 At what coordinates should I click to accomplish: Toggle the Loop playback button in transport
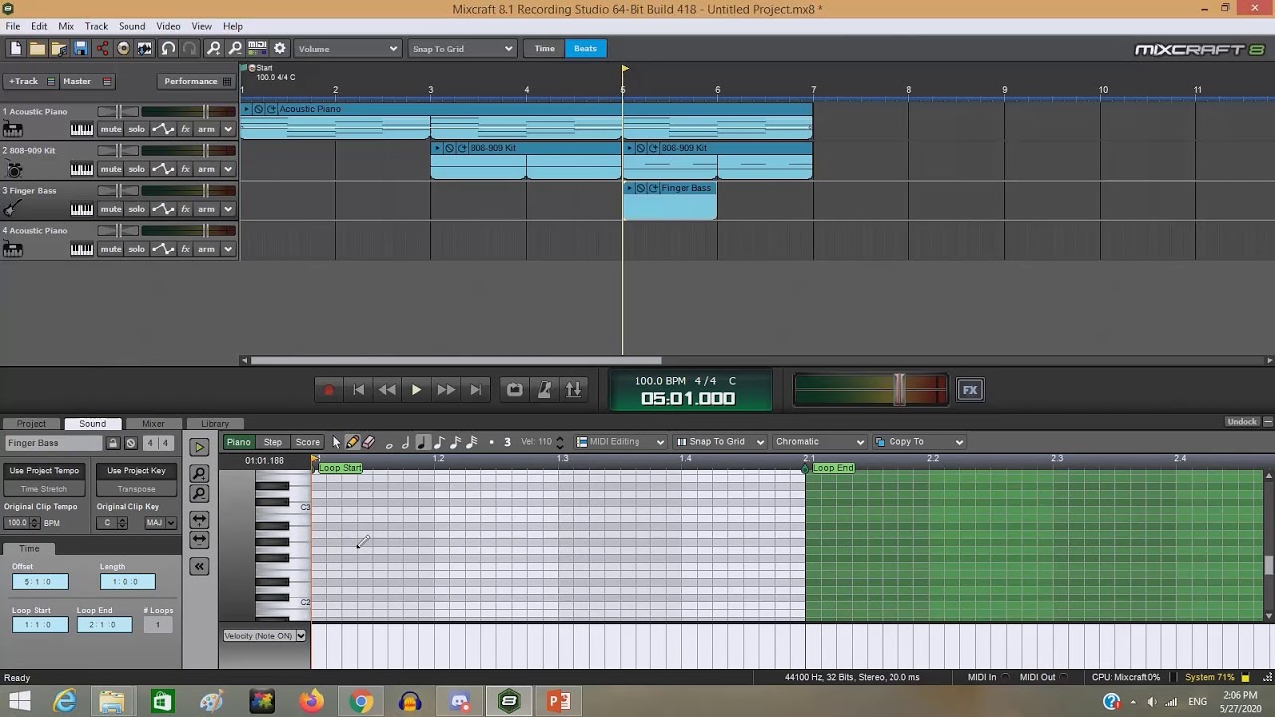515,390
